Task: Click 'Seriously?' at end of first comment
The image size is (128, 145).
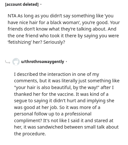Action: (x=54, y=42)
